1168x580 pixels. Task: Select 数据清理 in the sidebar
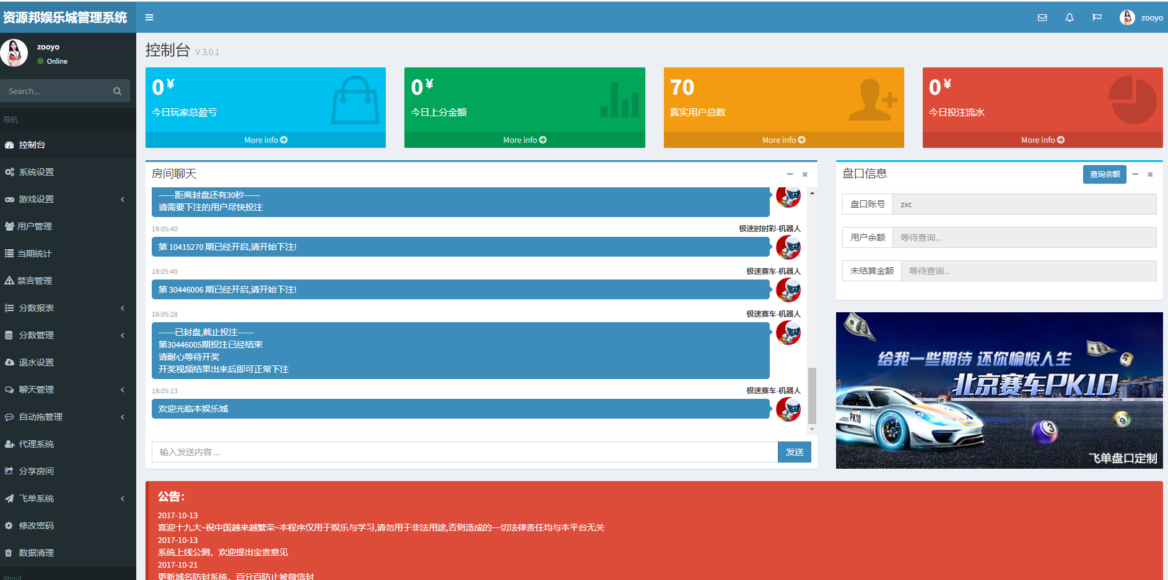tap(36, 553)
